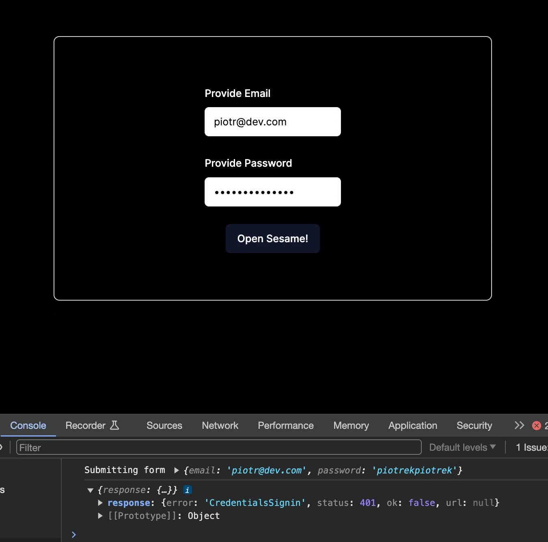
Task: Select the Application tab
Action: [412, 426]
